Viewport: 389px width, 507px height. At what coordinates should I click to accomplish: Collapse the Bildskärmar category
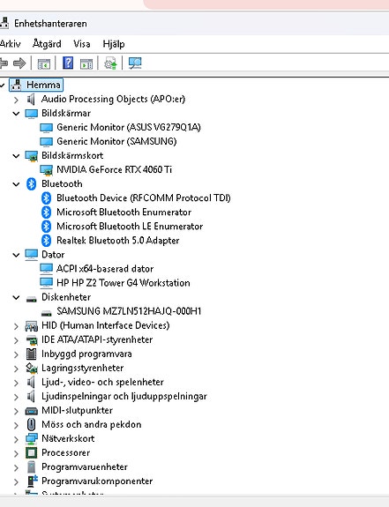click(16, 114)
